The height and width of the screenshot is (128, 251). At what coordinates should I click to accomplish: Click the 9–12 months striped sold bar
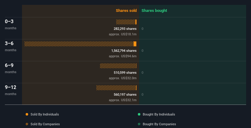[x=116, y=88]
